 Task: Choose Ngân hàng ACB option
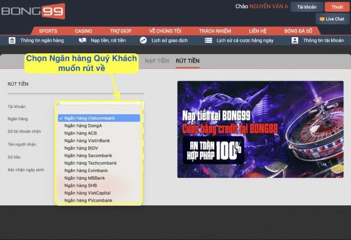(99, 133)
